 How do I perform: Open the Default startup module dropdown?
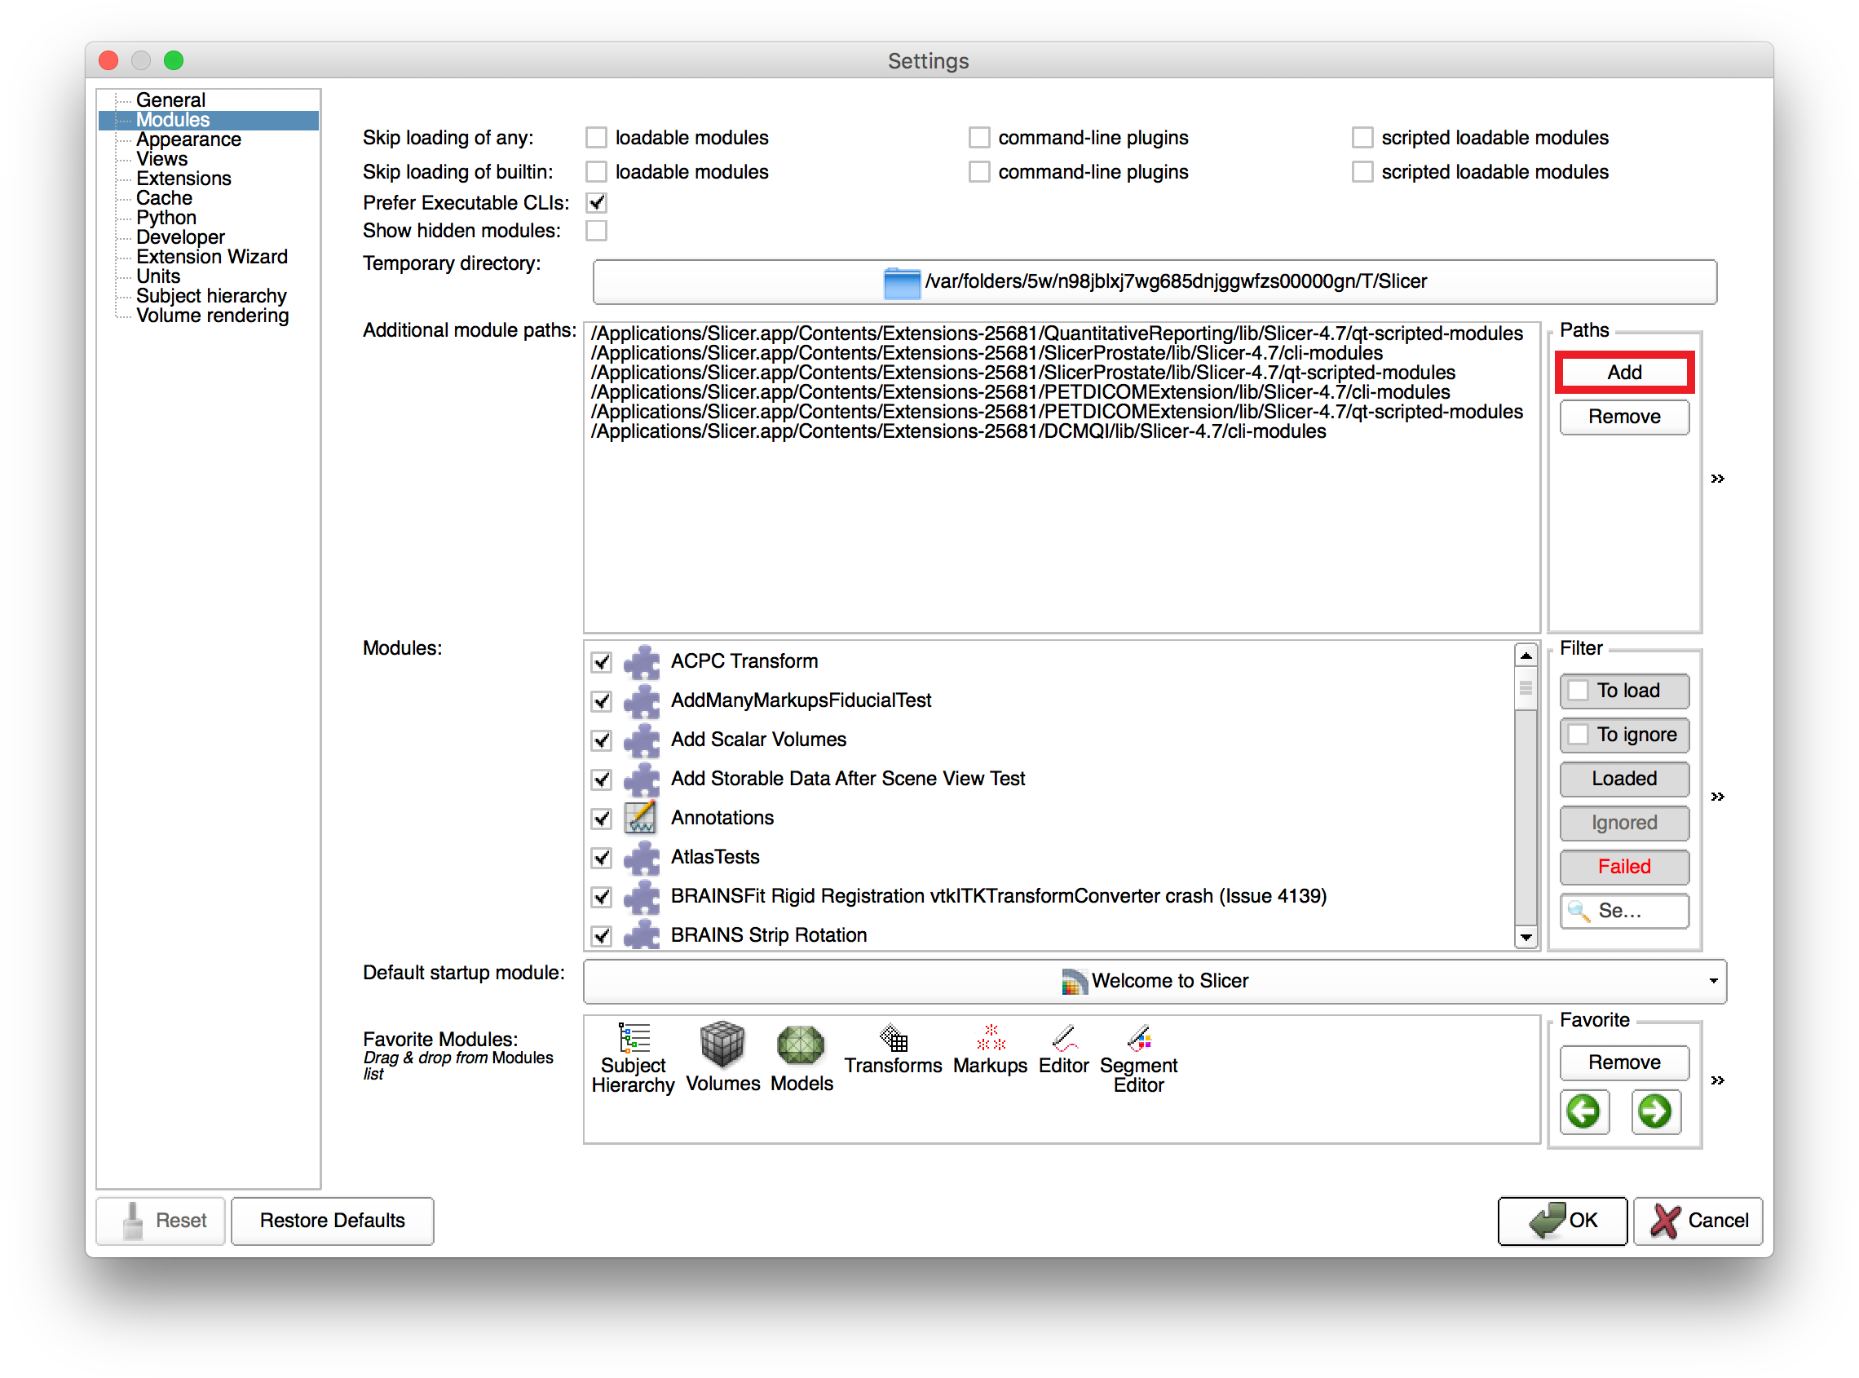tap(1155, 982)
